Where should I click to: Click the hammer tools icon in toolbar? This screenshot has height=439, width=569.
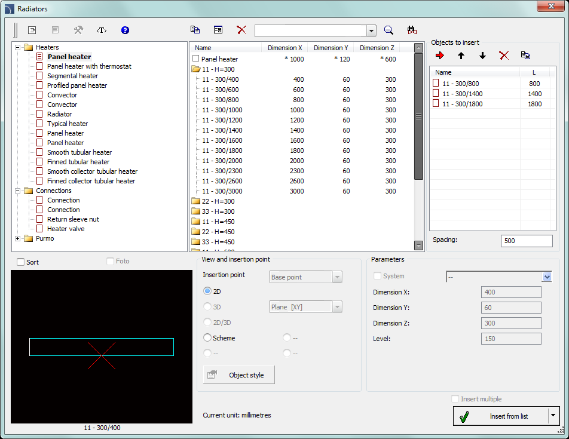tap(78, 30)
